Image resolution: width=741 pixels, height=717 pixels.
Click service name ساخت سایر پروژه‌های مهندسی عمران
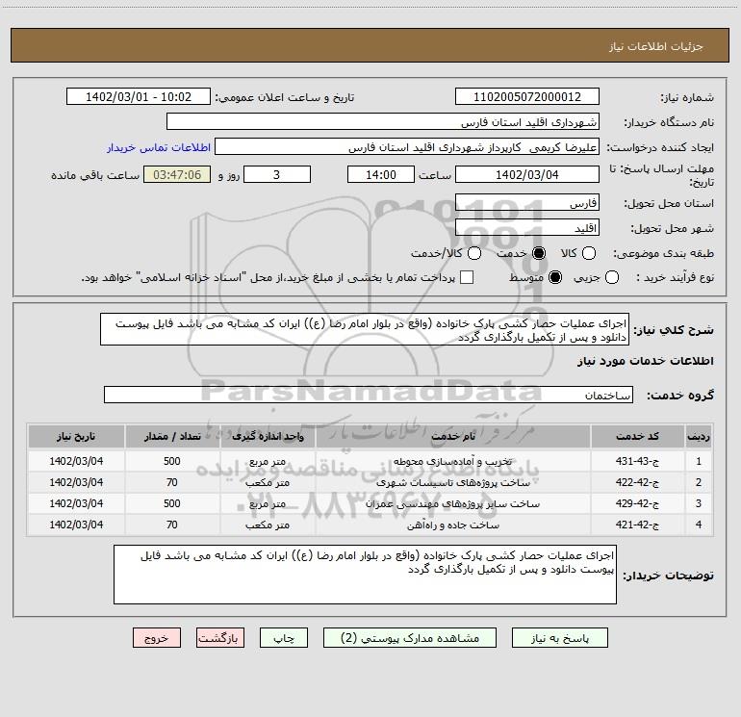(x=452, y=504)
